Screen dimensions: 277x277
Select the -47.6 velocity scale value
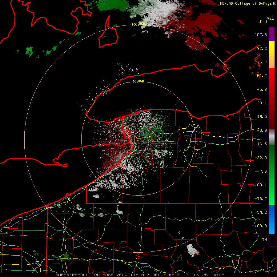pyautogui.click(x=261, y=171)
